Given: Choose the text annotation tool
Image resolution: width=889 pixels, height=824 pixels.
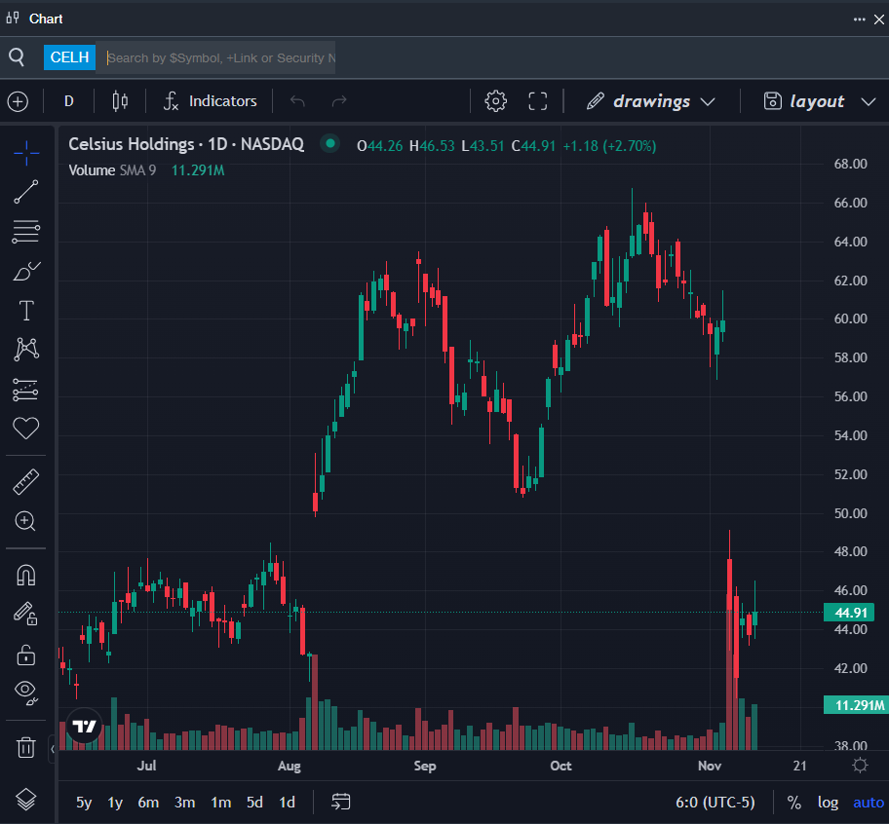Looking at the screenshot, I should [x=26, y=311].
